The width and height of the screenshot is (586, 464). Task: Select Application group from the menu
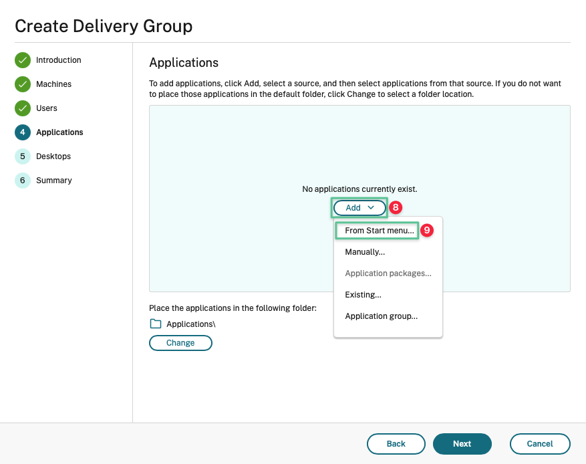pos(381,316)
